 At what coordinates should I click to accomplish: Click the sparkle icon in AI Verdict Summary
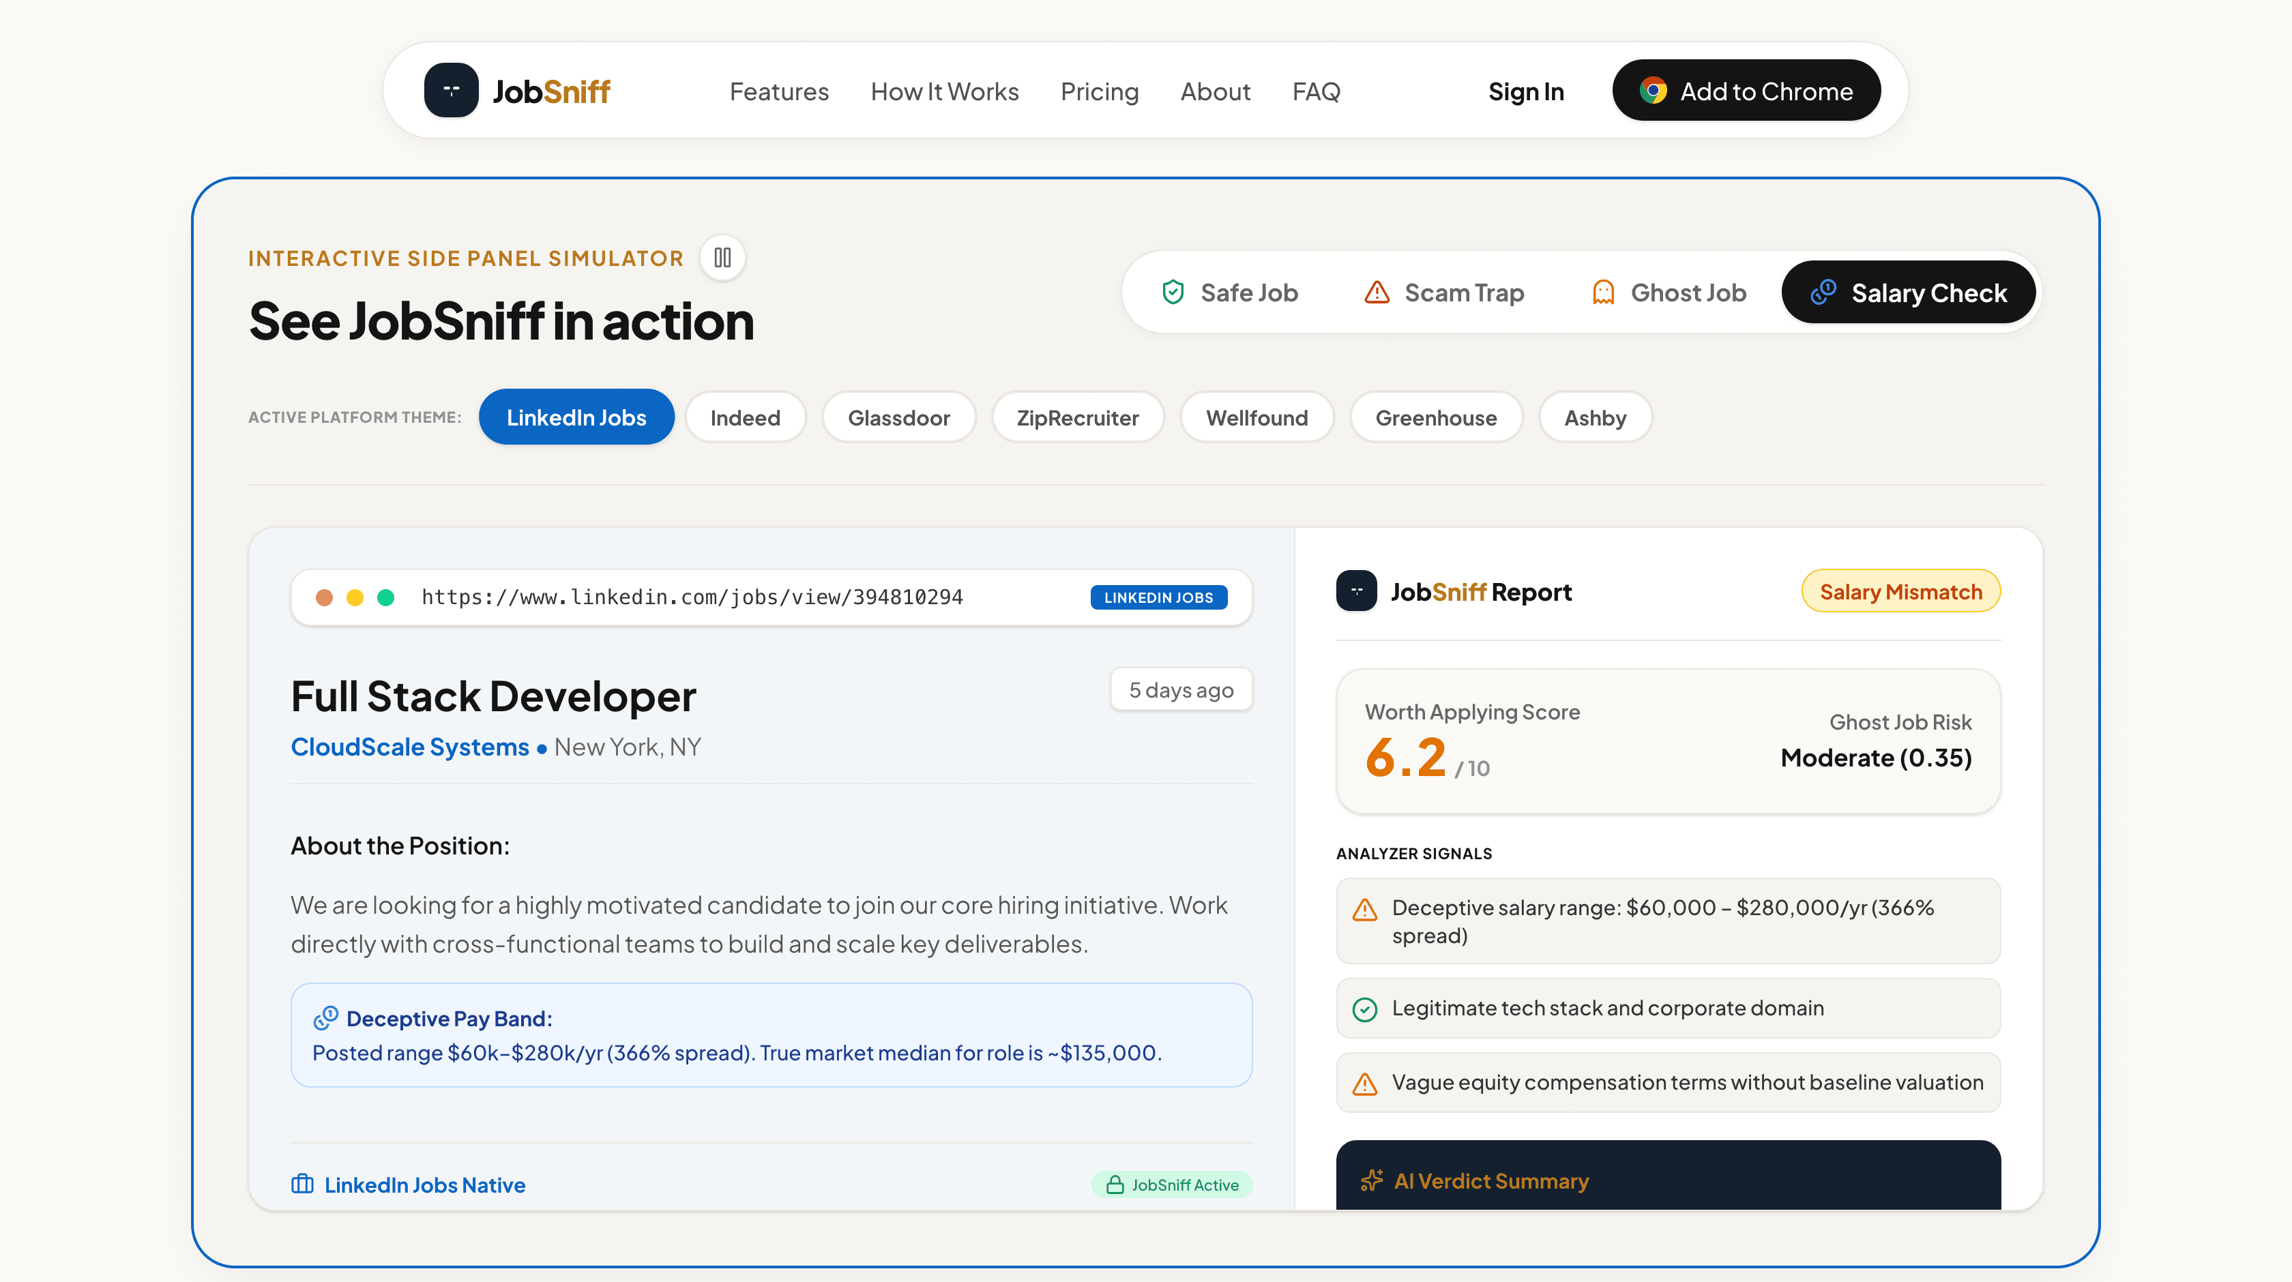point(1372,1180)
